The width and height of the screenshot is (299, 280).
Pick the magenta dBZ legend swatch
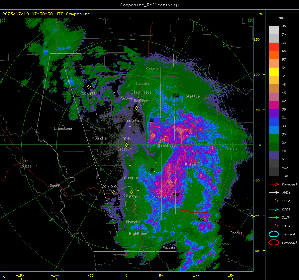click(274, 105)
